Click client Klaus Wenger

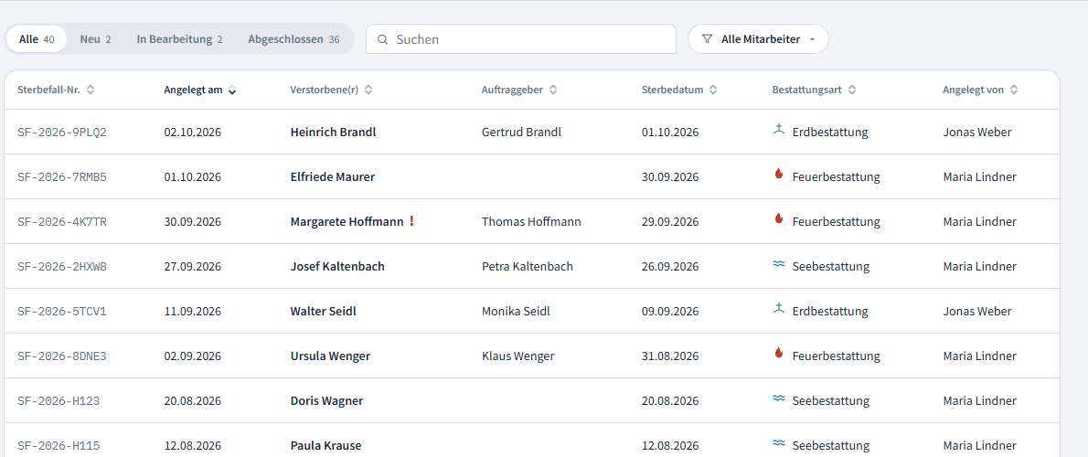click(517, 356)
